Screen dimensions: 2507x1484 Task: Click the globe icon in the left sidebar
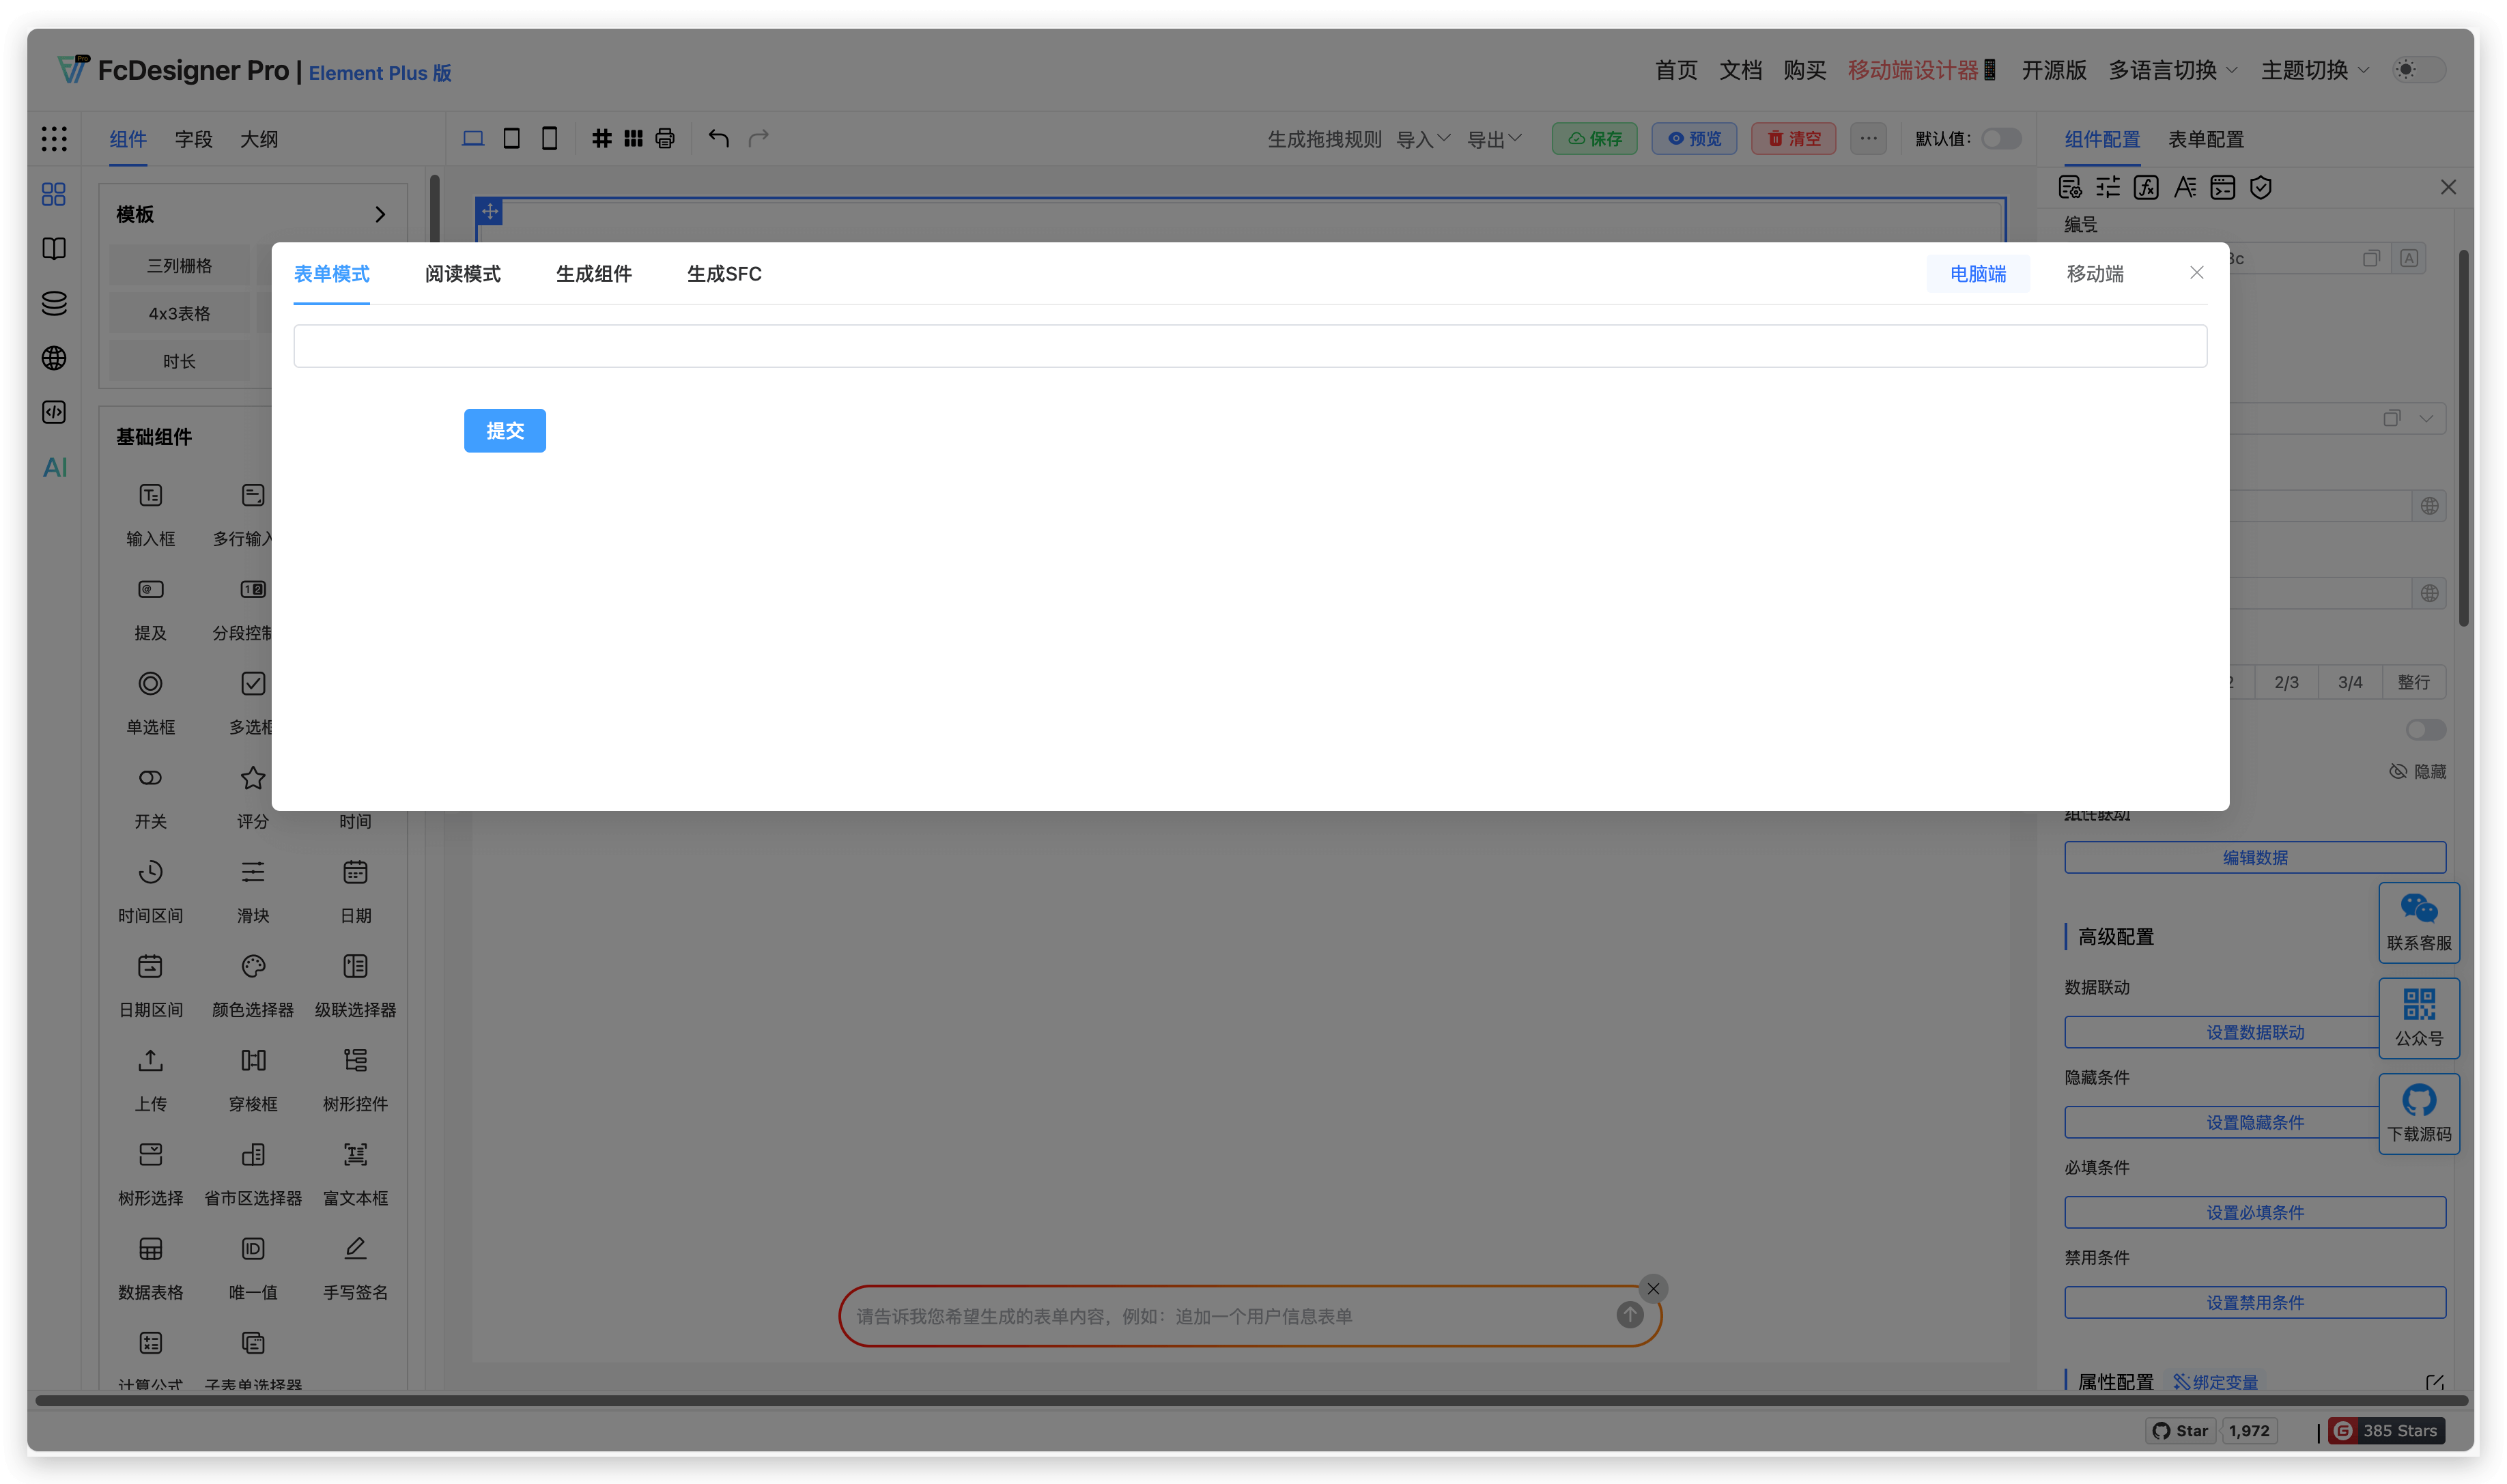54,358
